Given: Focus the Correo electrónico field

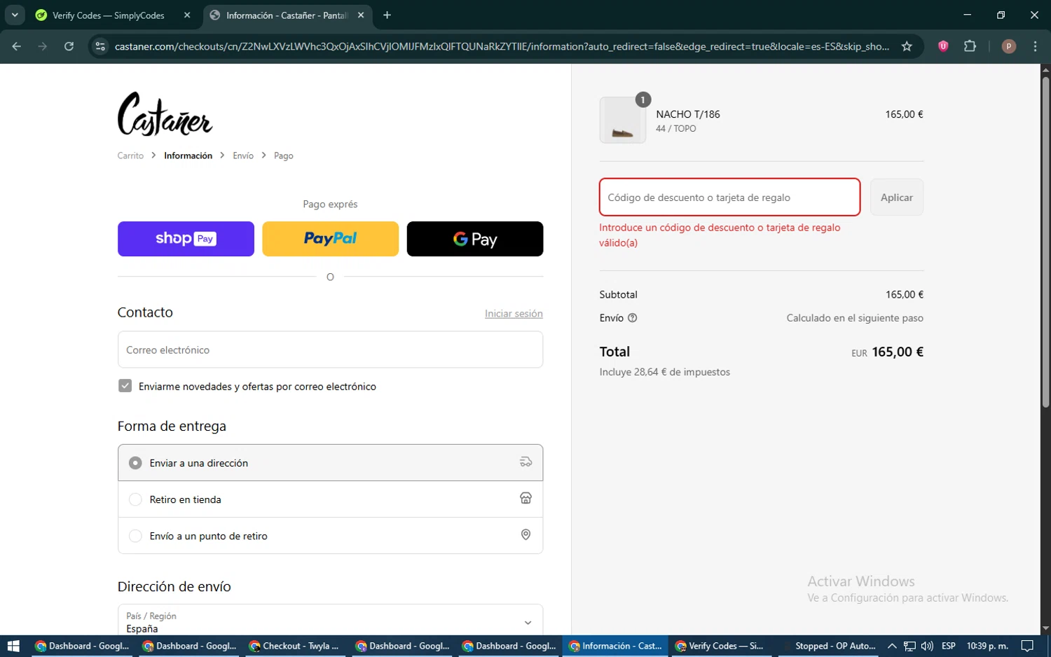Looking at the screenshot, I should point(330,350).
